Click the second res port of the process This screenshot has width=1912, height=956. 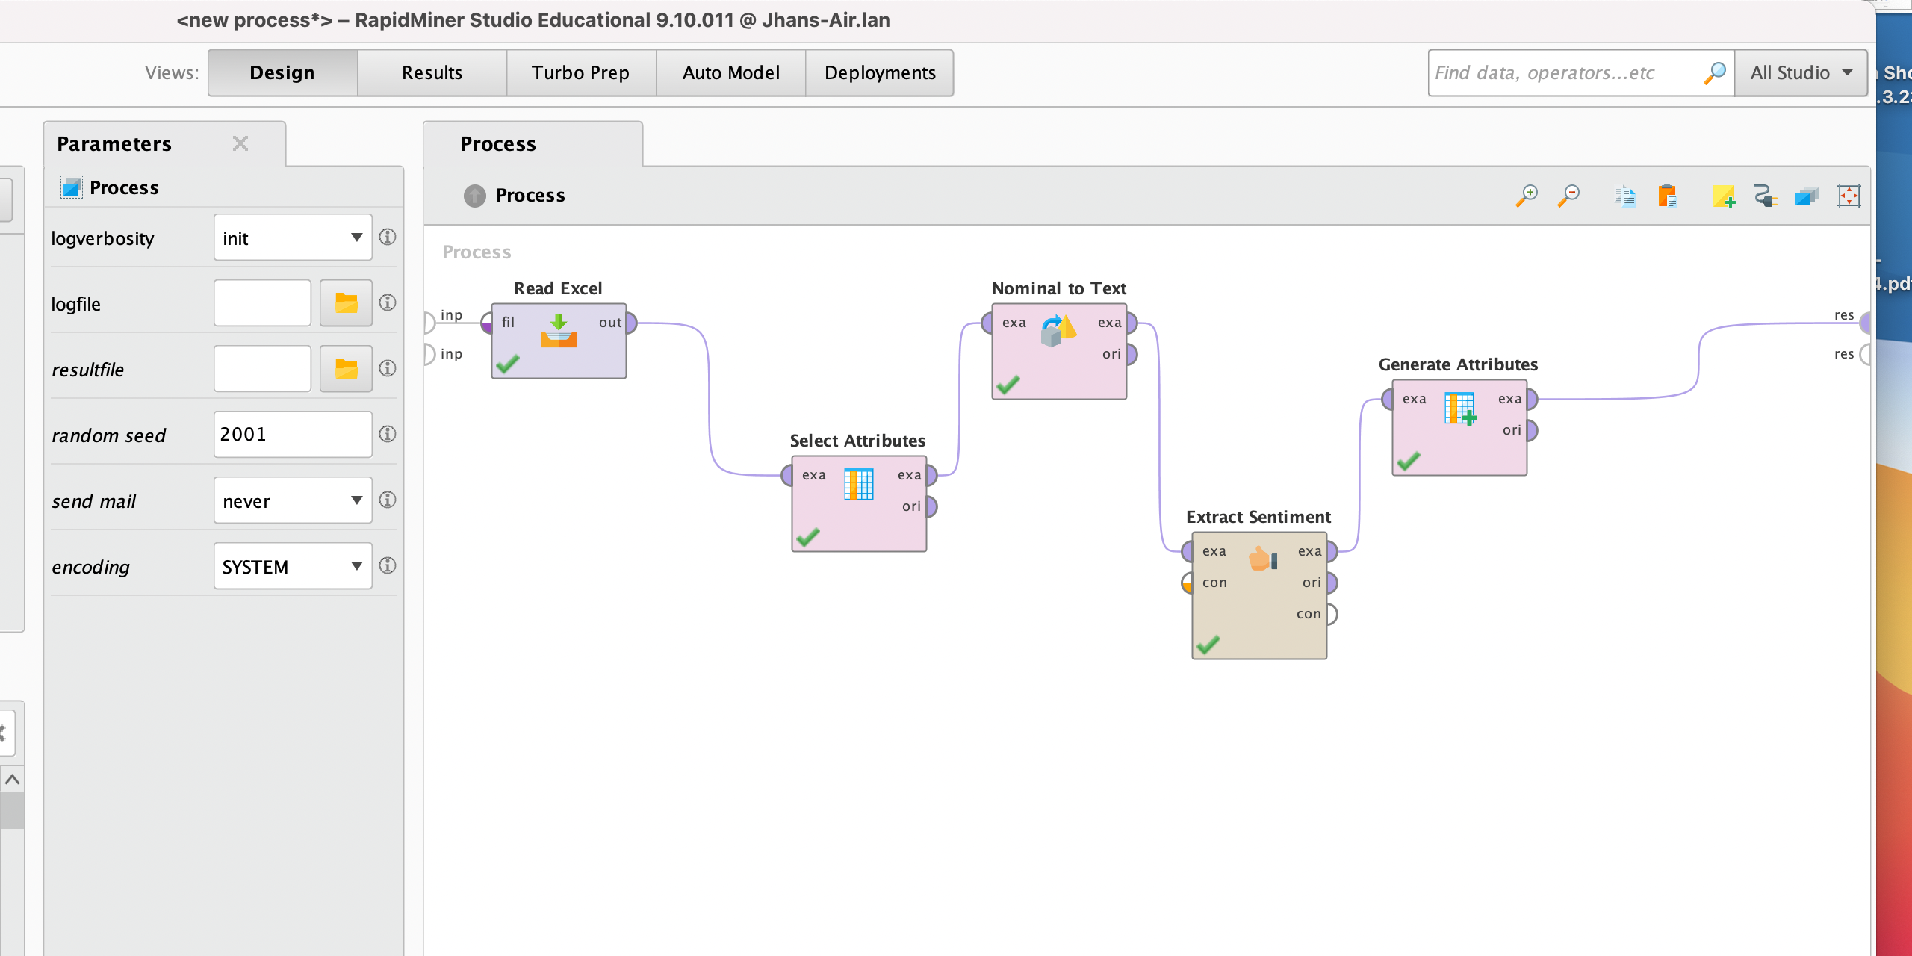[x=1864, y=354]
